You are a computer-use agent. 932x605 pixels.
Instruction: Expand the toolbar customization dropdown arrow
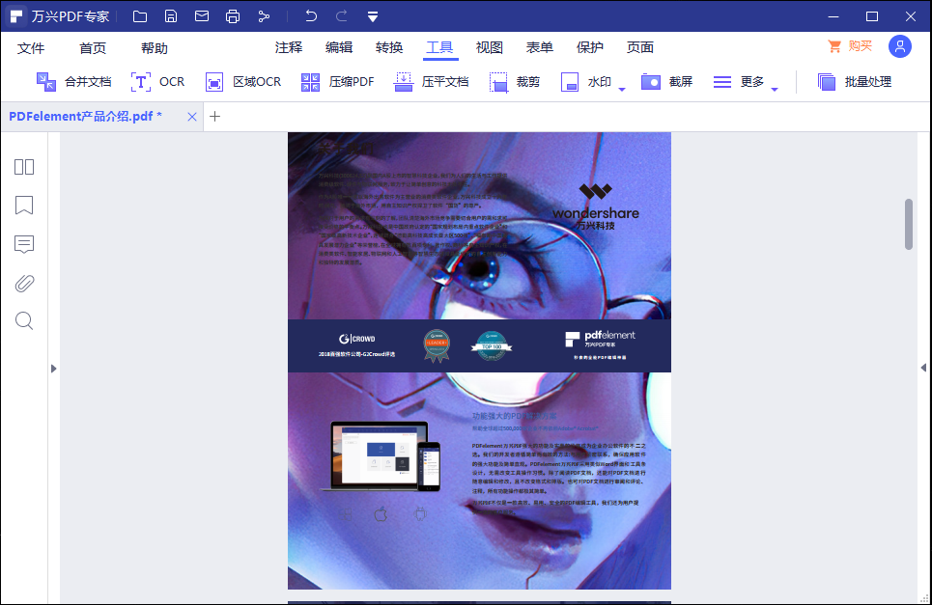pyautogui.click(x=373, y=15)
